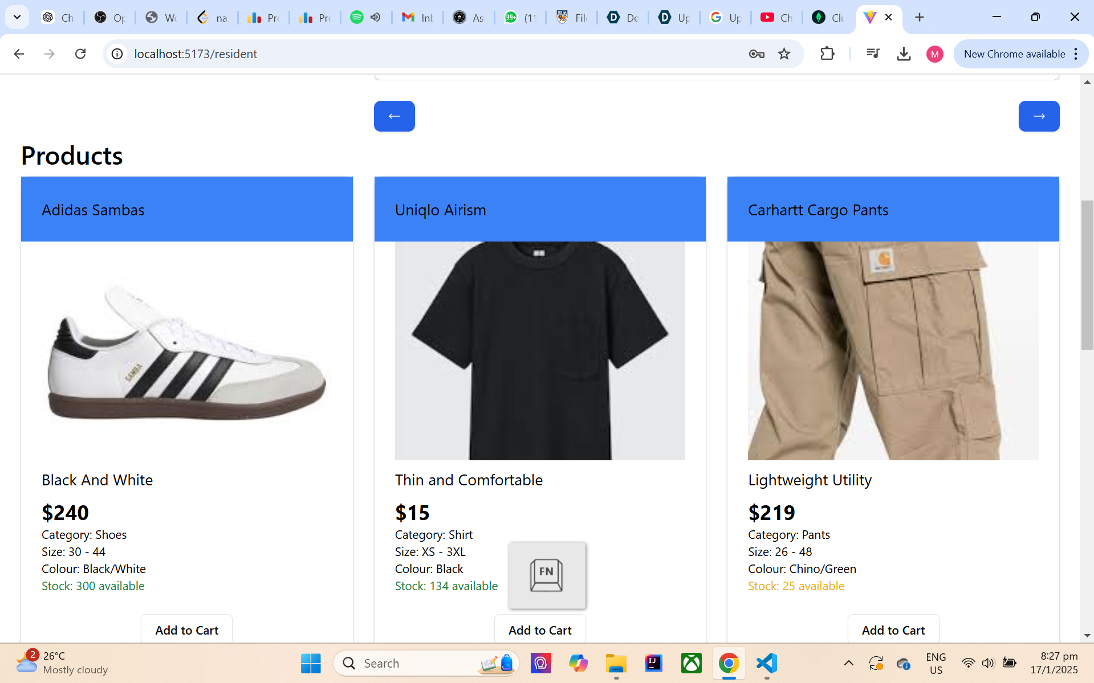Click the Windows taskbar Search box
Image resolution: width=1094 pixels, height=683 pixels.
coord(426,663)
